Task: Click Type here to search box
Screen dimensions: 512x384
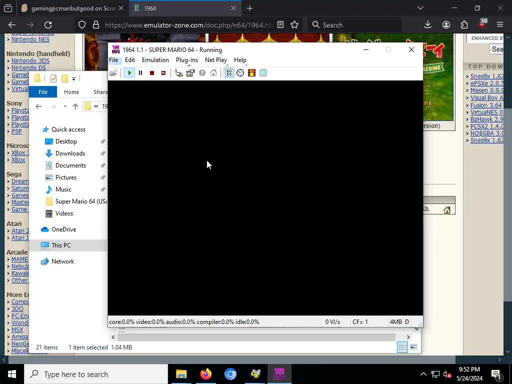Action: (x=96, y=374)
